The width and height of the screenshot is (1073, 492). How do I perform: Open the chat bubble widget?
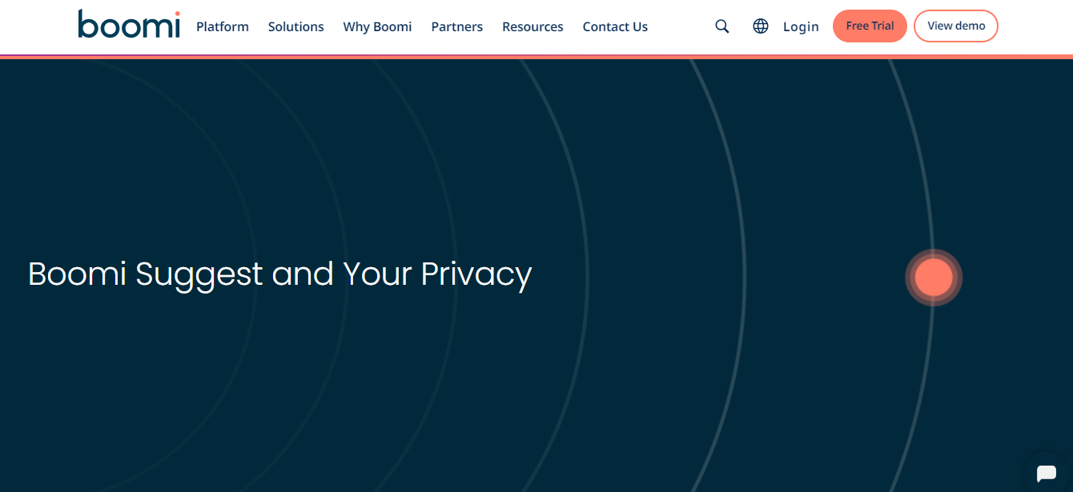1047,473
